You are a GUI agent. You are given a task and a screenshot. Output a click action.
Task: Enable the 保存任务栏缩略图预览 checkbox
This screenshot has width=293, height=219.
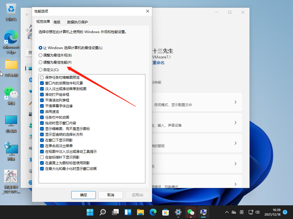(x=41, y=77)
